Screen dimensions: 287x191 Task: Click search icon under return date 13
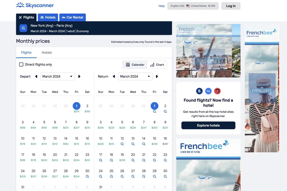coord(133,144)
